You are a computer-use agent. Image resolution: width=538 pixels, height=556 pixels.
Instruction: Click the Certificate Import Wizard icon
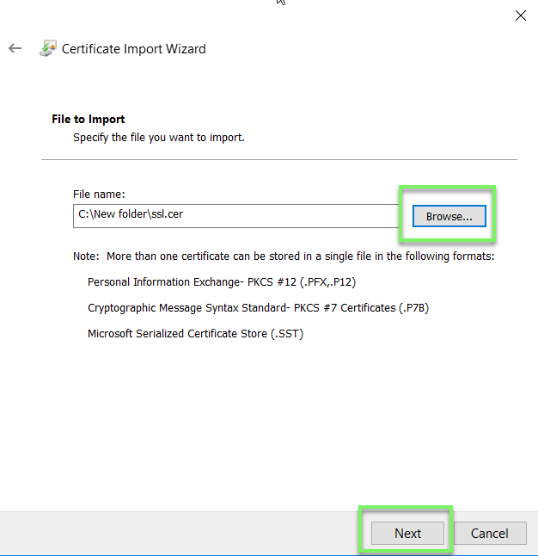pos(48,48)
